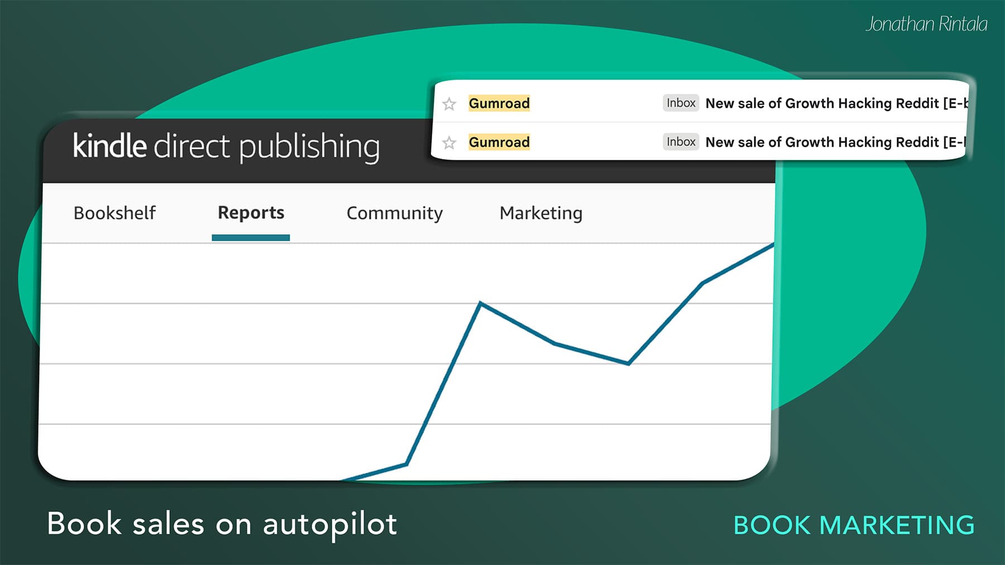Click the sales line chart peak
This screenshot has width=1005, height=565.
click(x=481, y=303)
